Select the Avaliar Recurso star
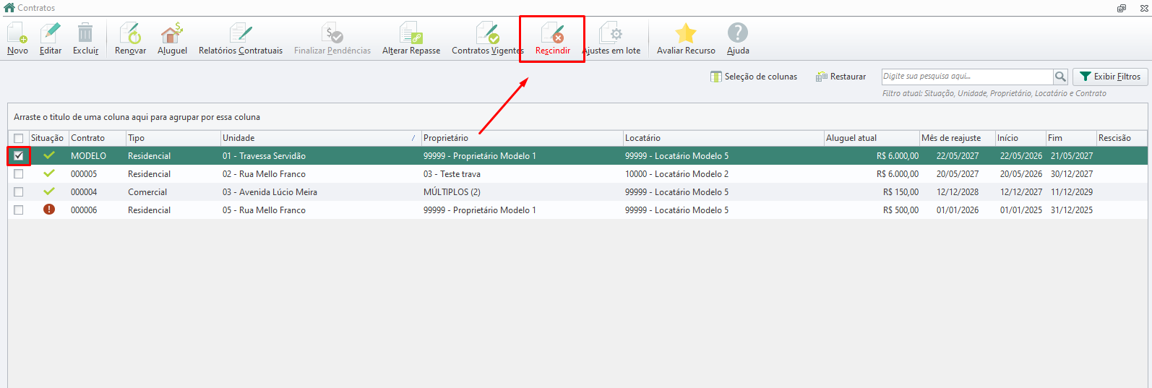Image resolution: width=1152 pixels, height=388 pixels. point(686,39)
